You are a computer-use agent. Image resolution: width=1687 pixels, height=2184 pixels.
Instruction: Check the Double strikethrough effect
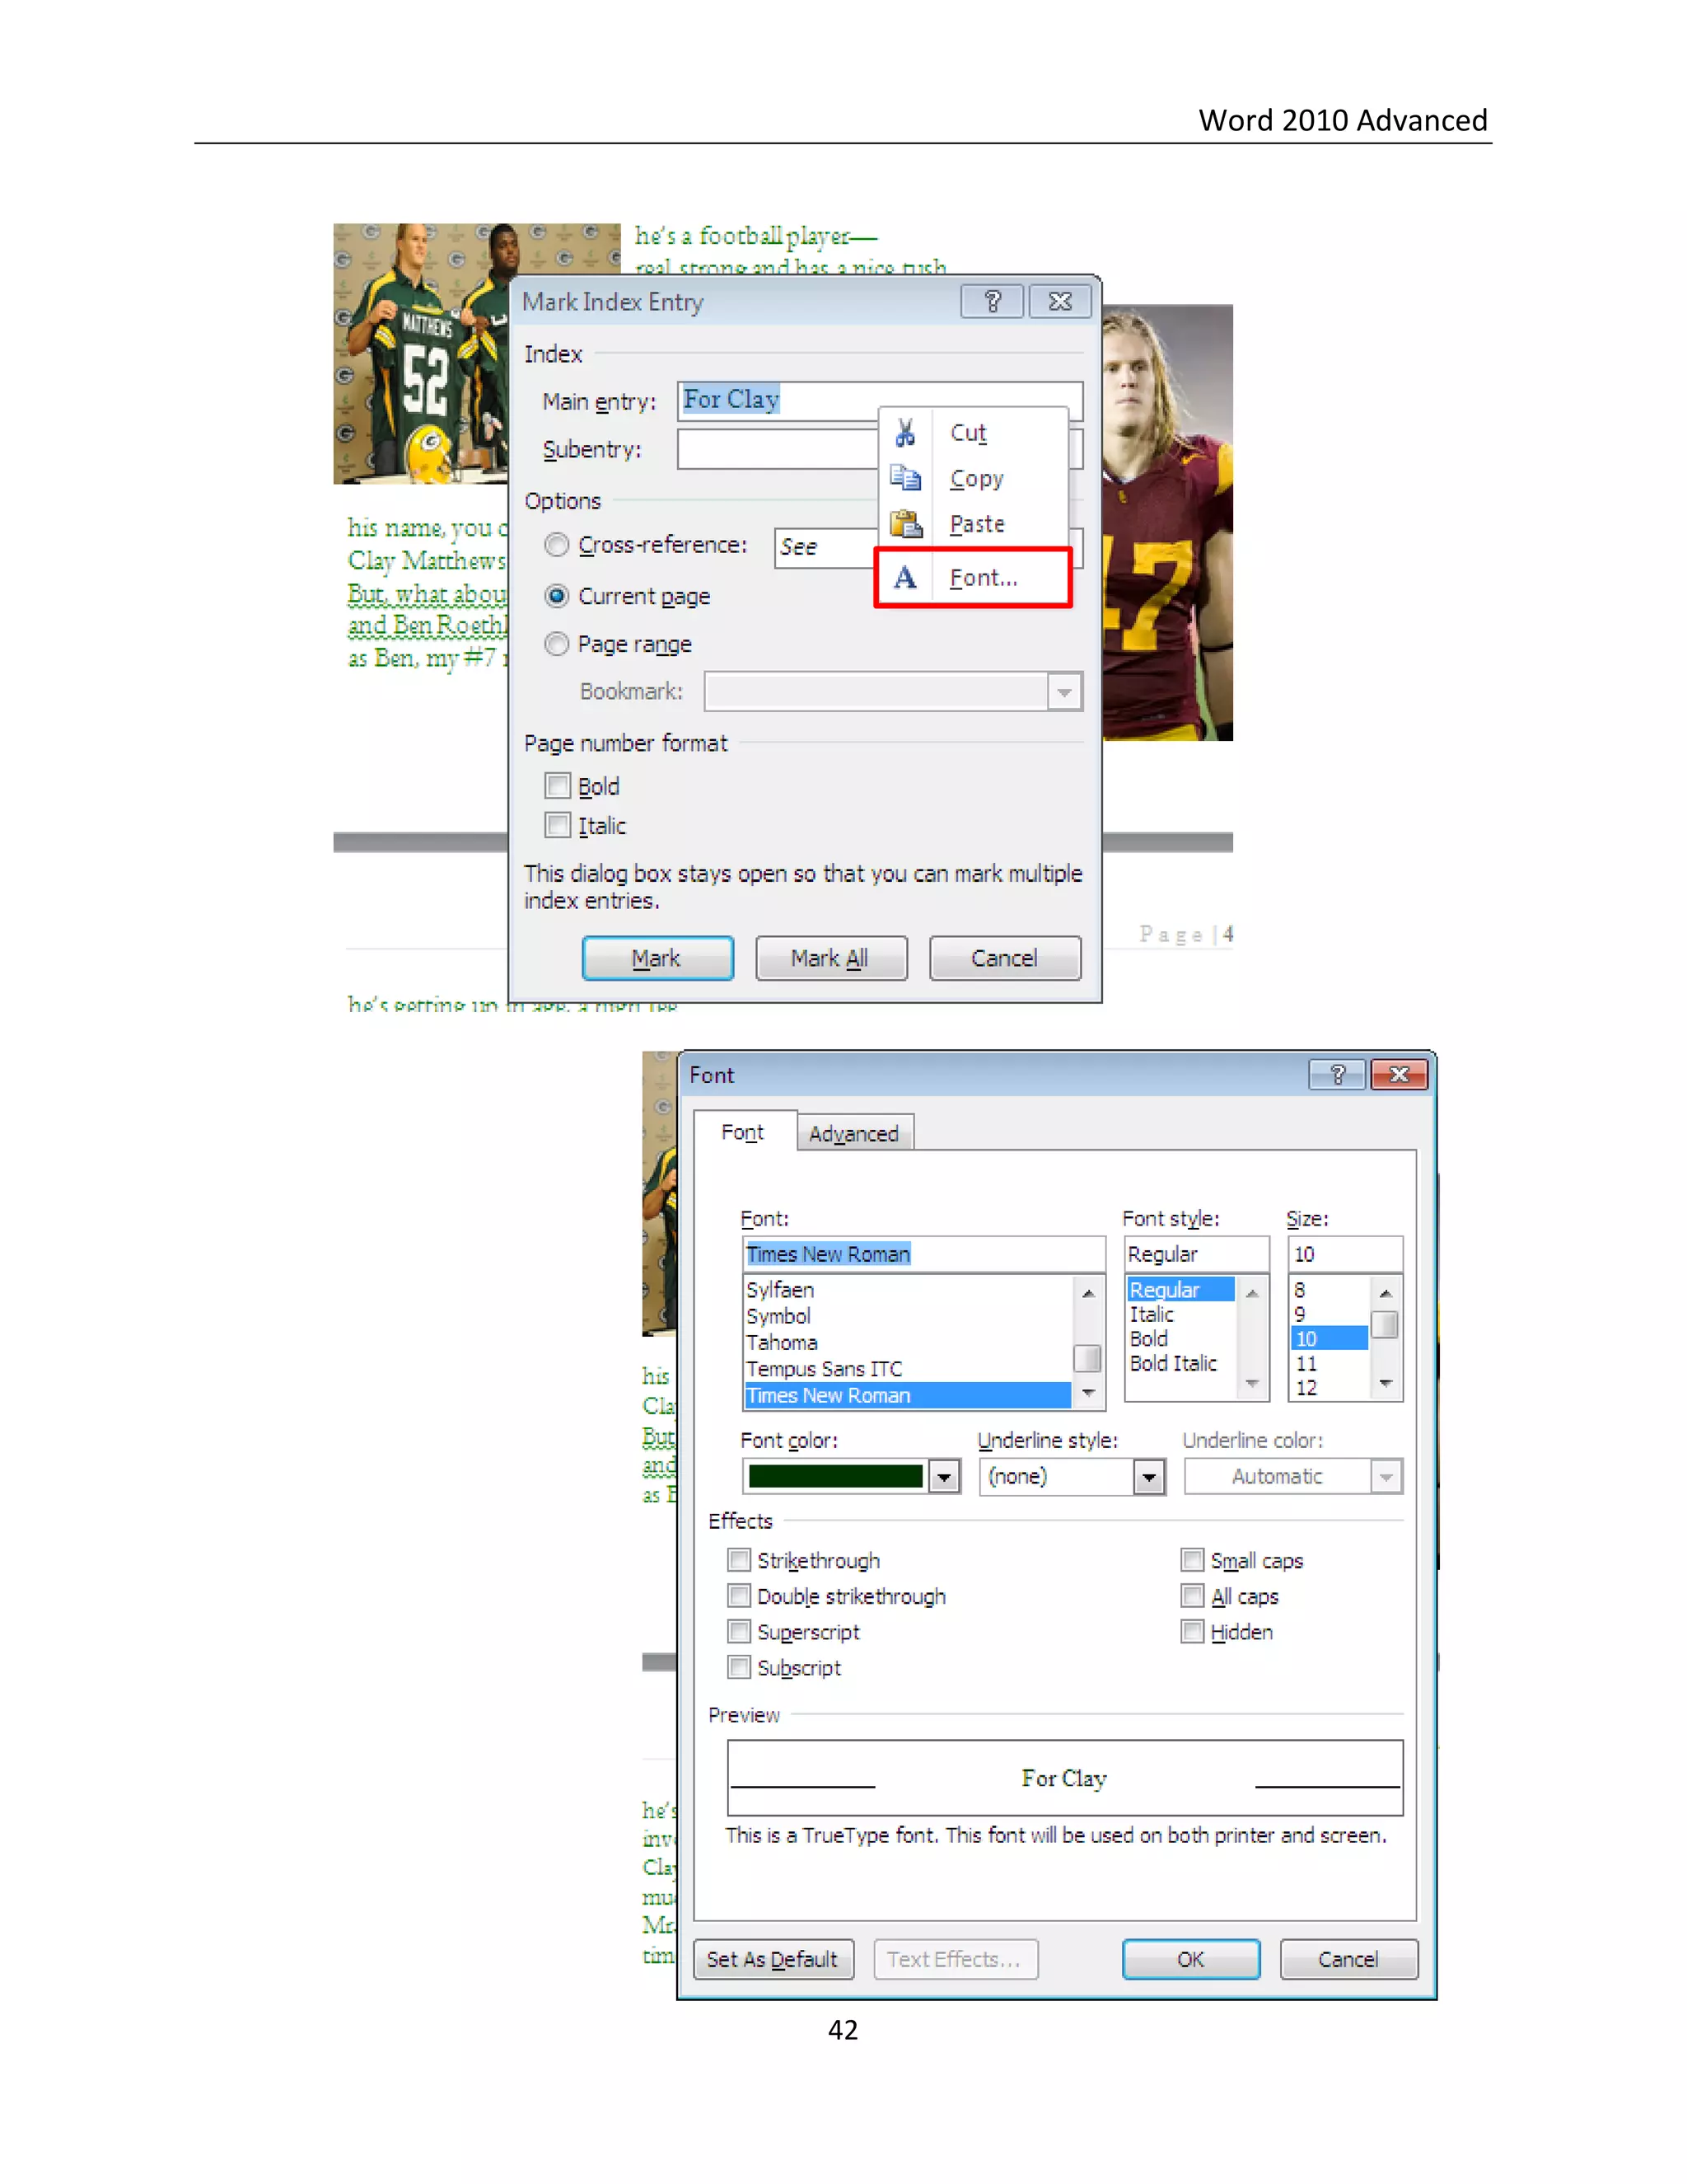[x=739, y=1596]
